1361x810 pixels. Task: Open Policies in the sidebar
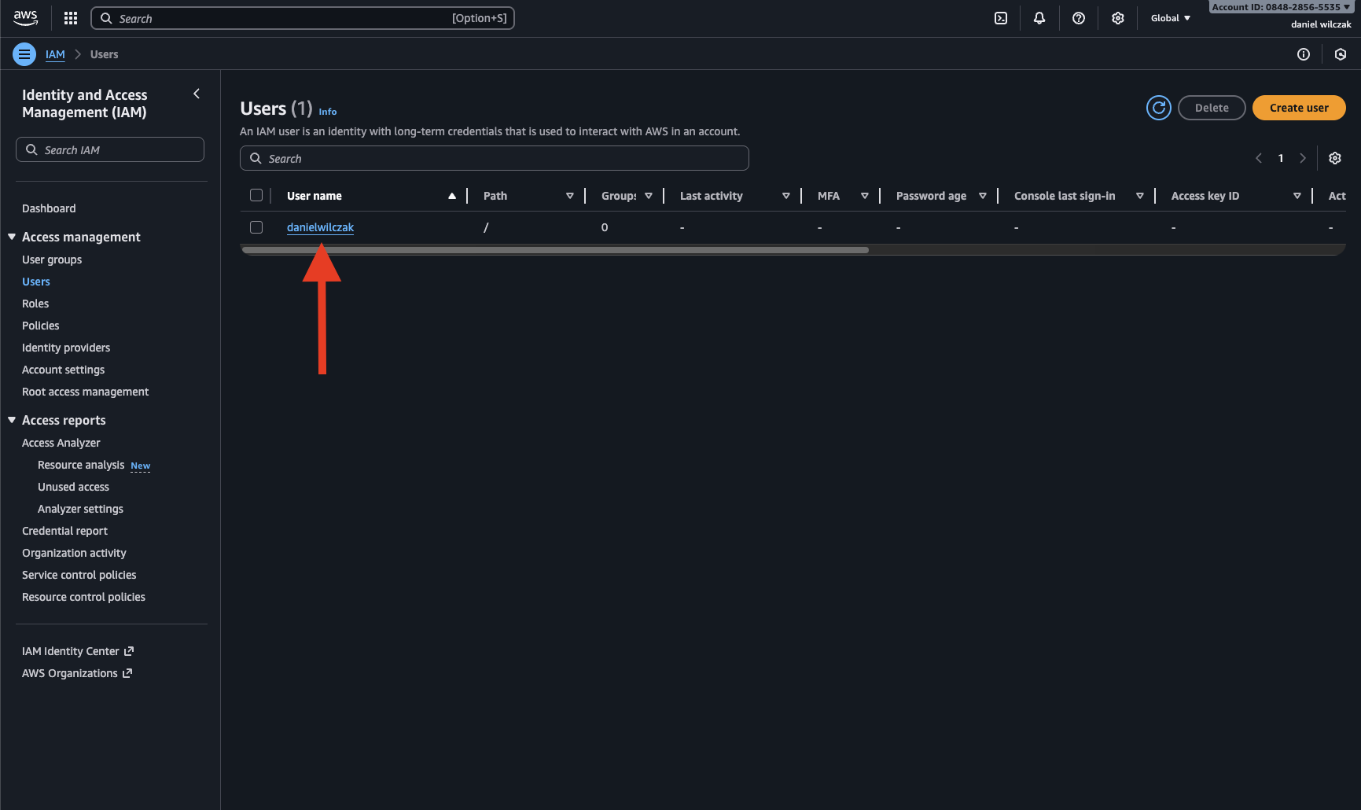click(x=41, y=326)
